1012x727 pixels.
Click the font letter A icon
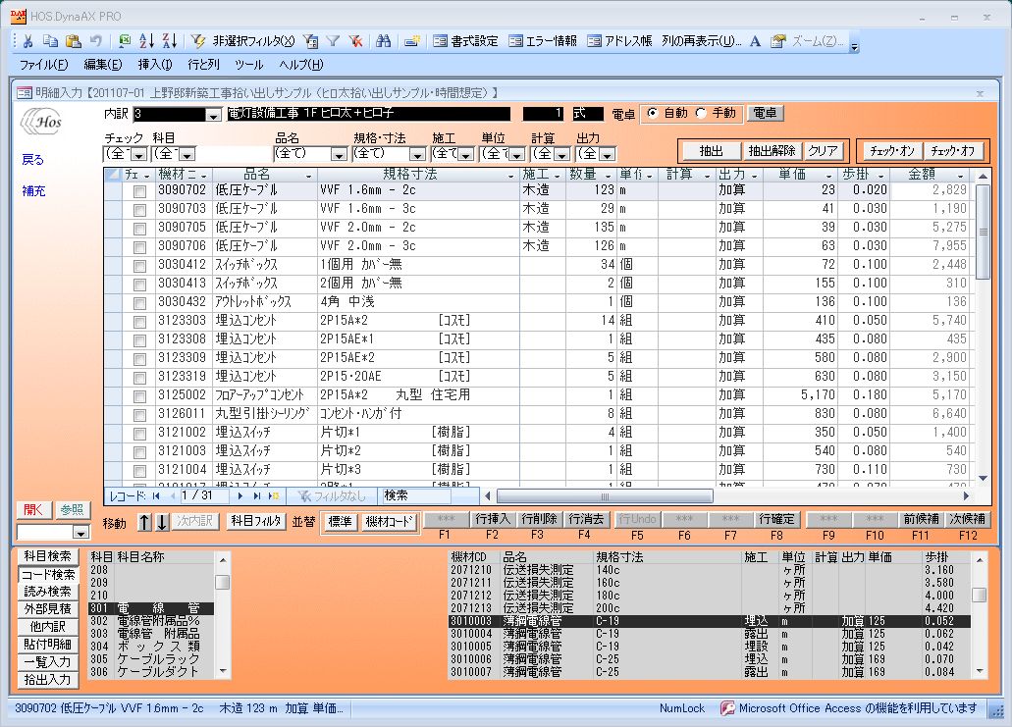pos(755,41)
